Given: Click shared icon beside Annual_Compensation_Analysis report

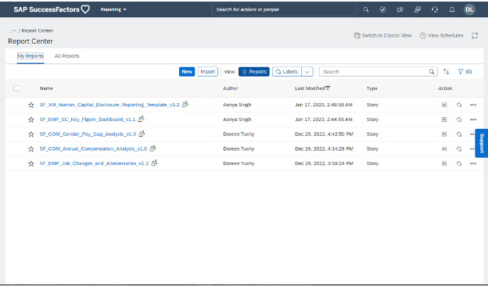Looking at the screenshot, I should tap(152, 148).
